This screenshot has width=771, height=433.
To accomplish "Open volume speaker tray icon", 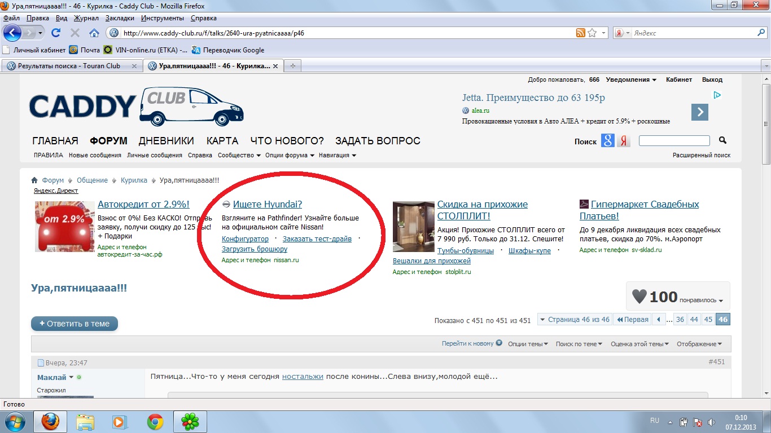I will 711,422.
